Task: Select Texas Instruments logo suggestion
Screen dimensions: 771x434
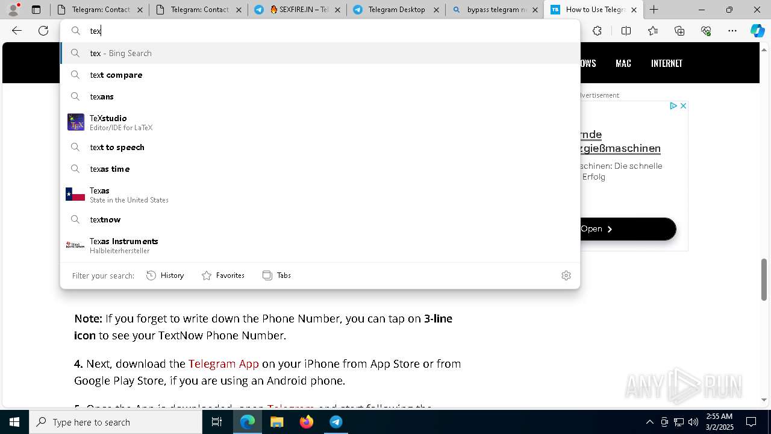Action: coord(75,245)
